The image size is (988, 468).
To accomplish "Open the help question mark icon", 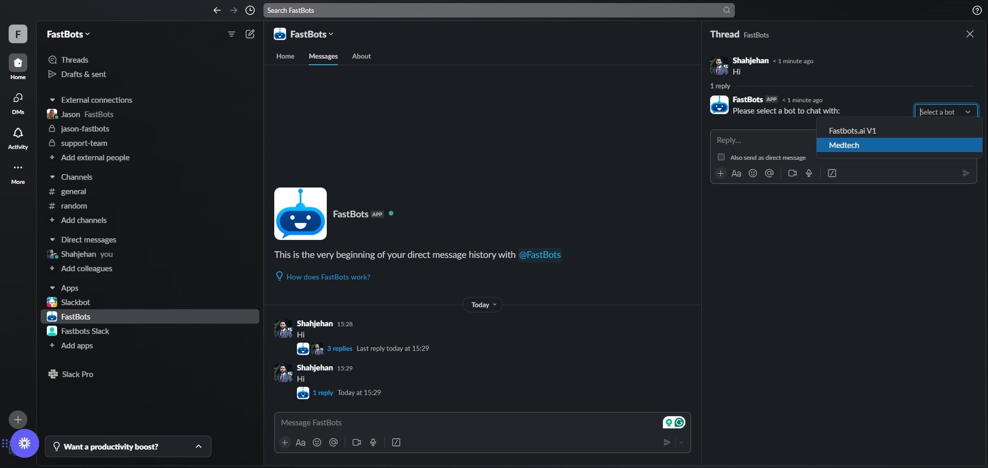I will (977, 10).
